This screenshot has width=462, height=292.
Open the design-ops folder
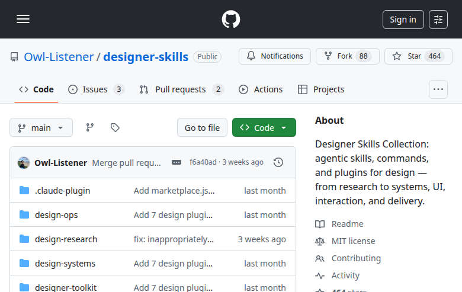(56, 215)
